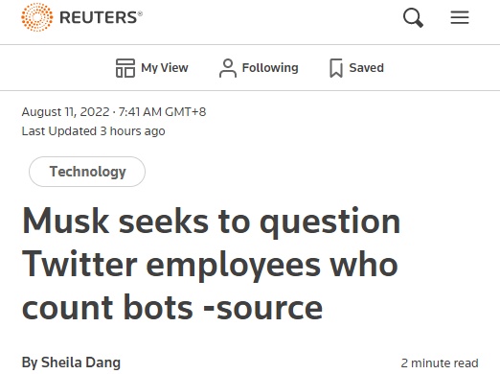This screenshot has height=374, width=500.
Task: Open the hamburger menu icon
Action: (460, 17)
